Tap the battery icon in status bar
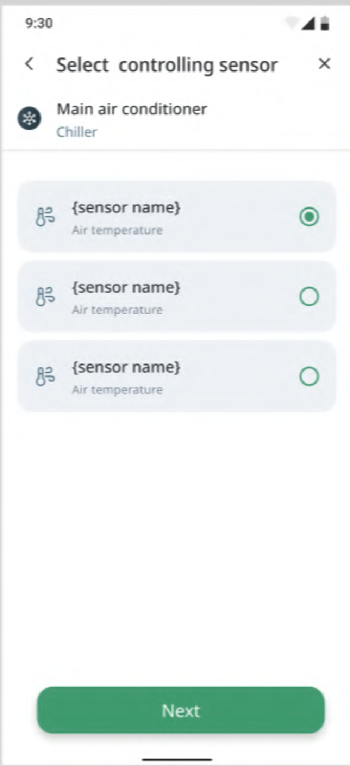 325,24
